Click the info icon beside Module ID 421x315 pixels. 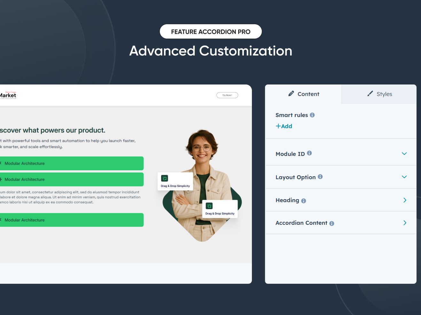pos(309,153)
